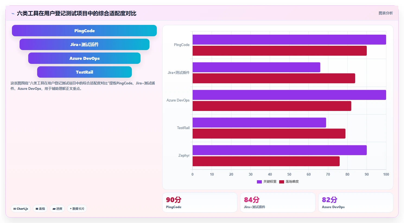The image size is (404, 223).
Task: Toggle the 落地难度 red legend swatch
Action: pos(281,182)
